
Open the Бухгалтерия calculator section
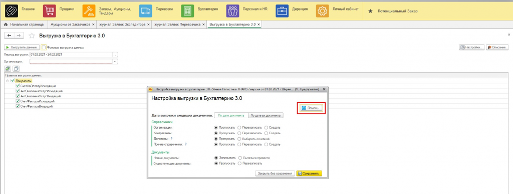188,11
